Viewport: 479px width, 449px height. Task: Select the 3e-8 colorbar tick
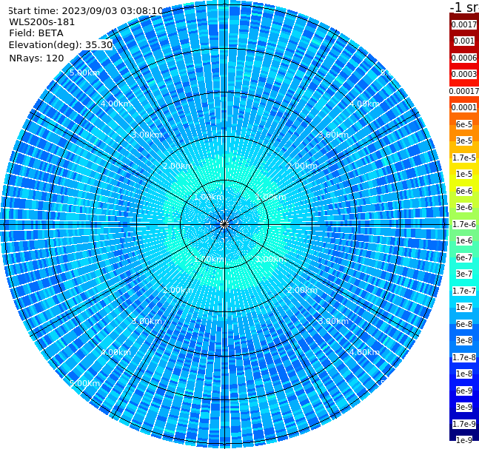coord(464,340)
